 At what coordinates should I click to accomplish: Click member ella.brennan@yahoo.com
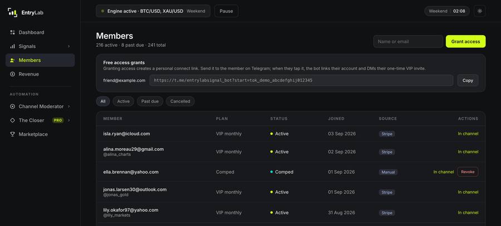tap(131, 172)
